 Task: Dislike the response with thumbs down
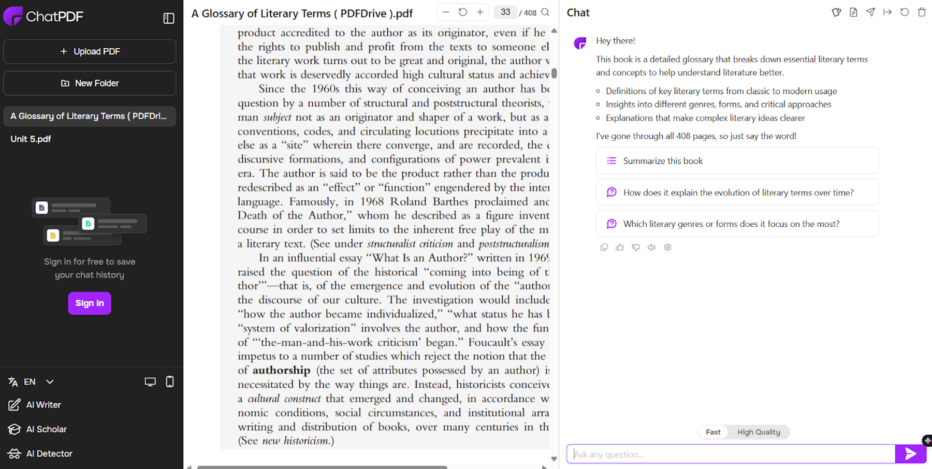[x=636, y=247]
